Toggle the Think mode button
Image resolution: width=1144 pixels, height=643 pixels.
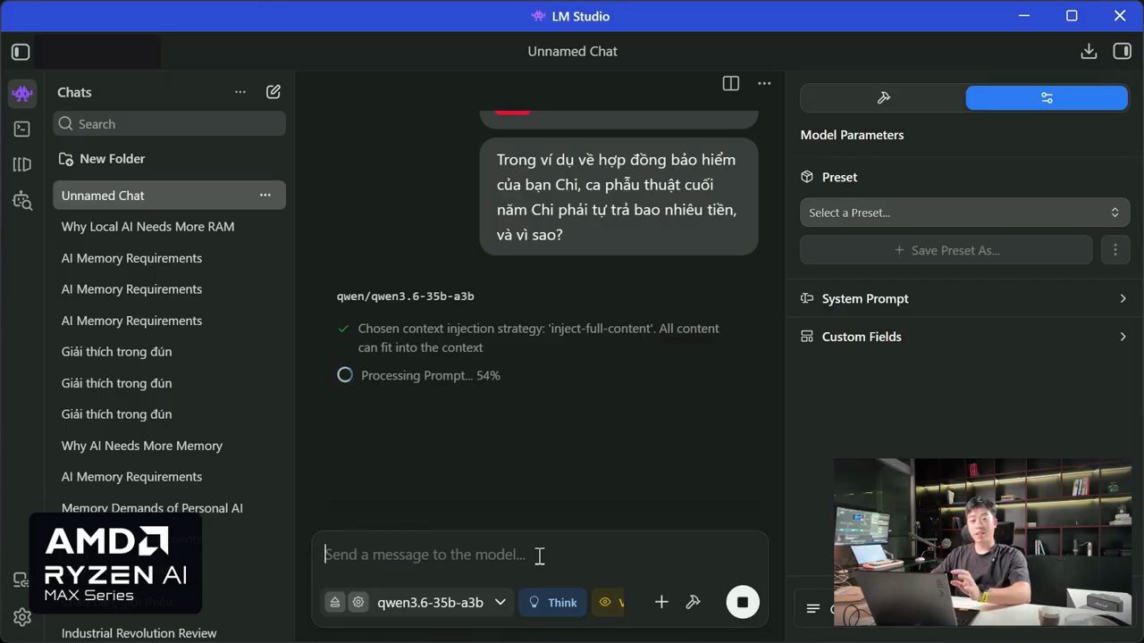[552, 602]
